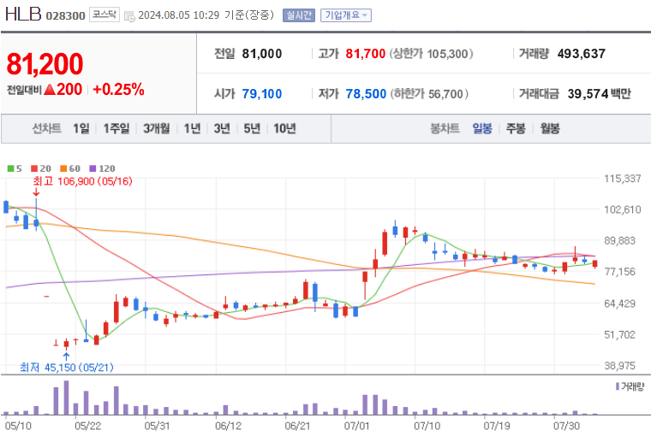Click the 전일 81,000 value
651x436 pixels.
[x=261, y=54]
